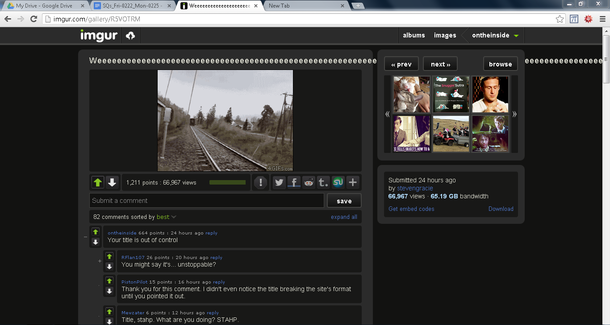Share the post on Facebook
This screenshot has width=610, height=325.
click(294, 182)
